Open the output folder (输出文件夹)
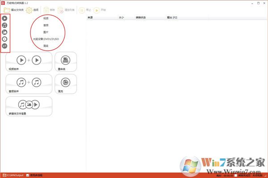The height and width of the screenshot is (178, 268). pos(13,10)
